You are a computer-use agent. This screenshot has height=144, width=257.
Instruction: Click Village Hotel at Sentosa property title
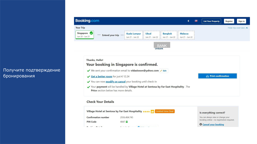tap(114, 111)
